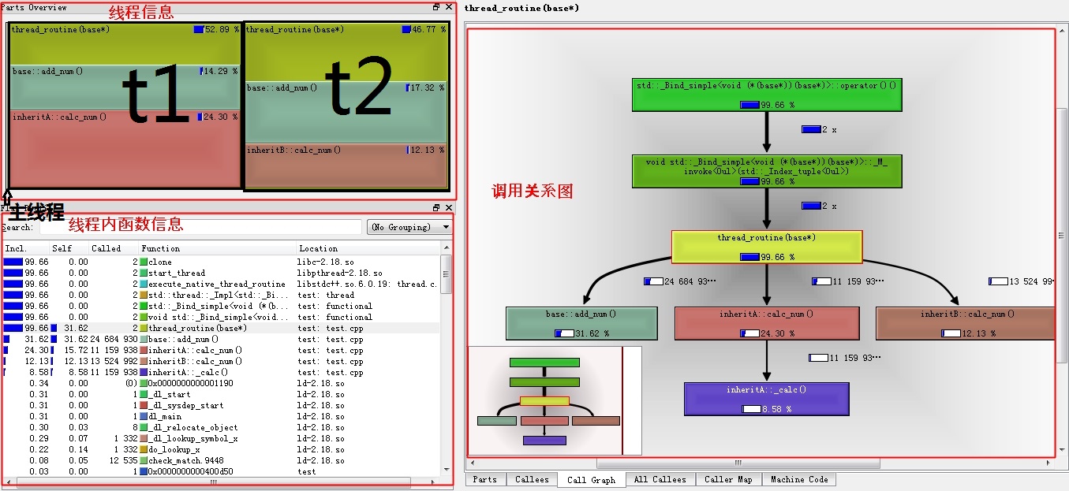The image size is (1069, 491).
Task: Click thread_routine cell showing 52.89 % in treemap
Action: [125, 44]
